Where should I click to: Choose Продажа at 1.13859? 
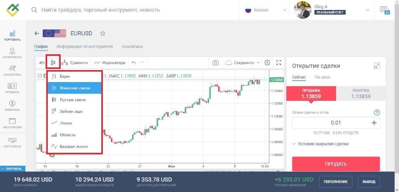pyautogui.click(x=311, y=94)
